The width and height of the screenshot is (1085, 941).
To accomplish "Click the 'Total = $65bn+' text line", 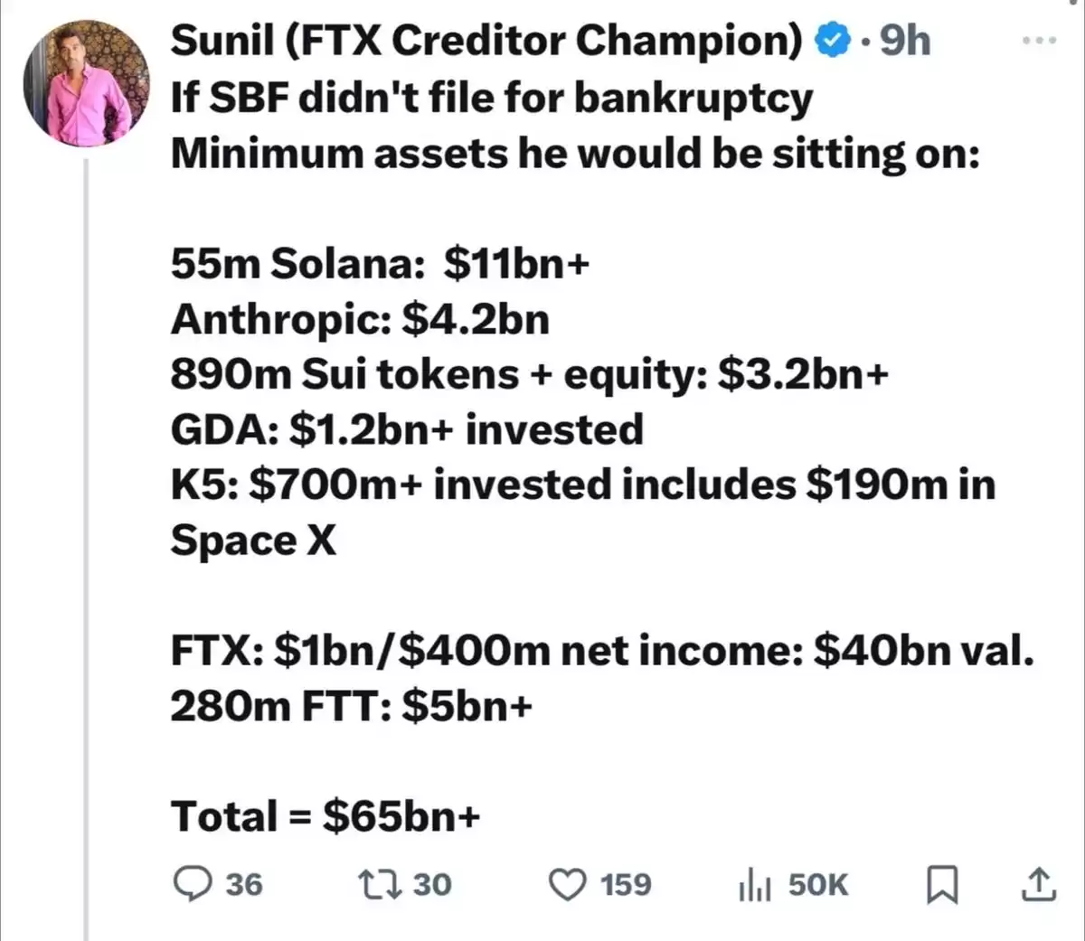I will [325, 816].
